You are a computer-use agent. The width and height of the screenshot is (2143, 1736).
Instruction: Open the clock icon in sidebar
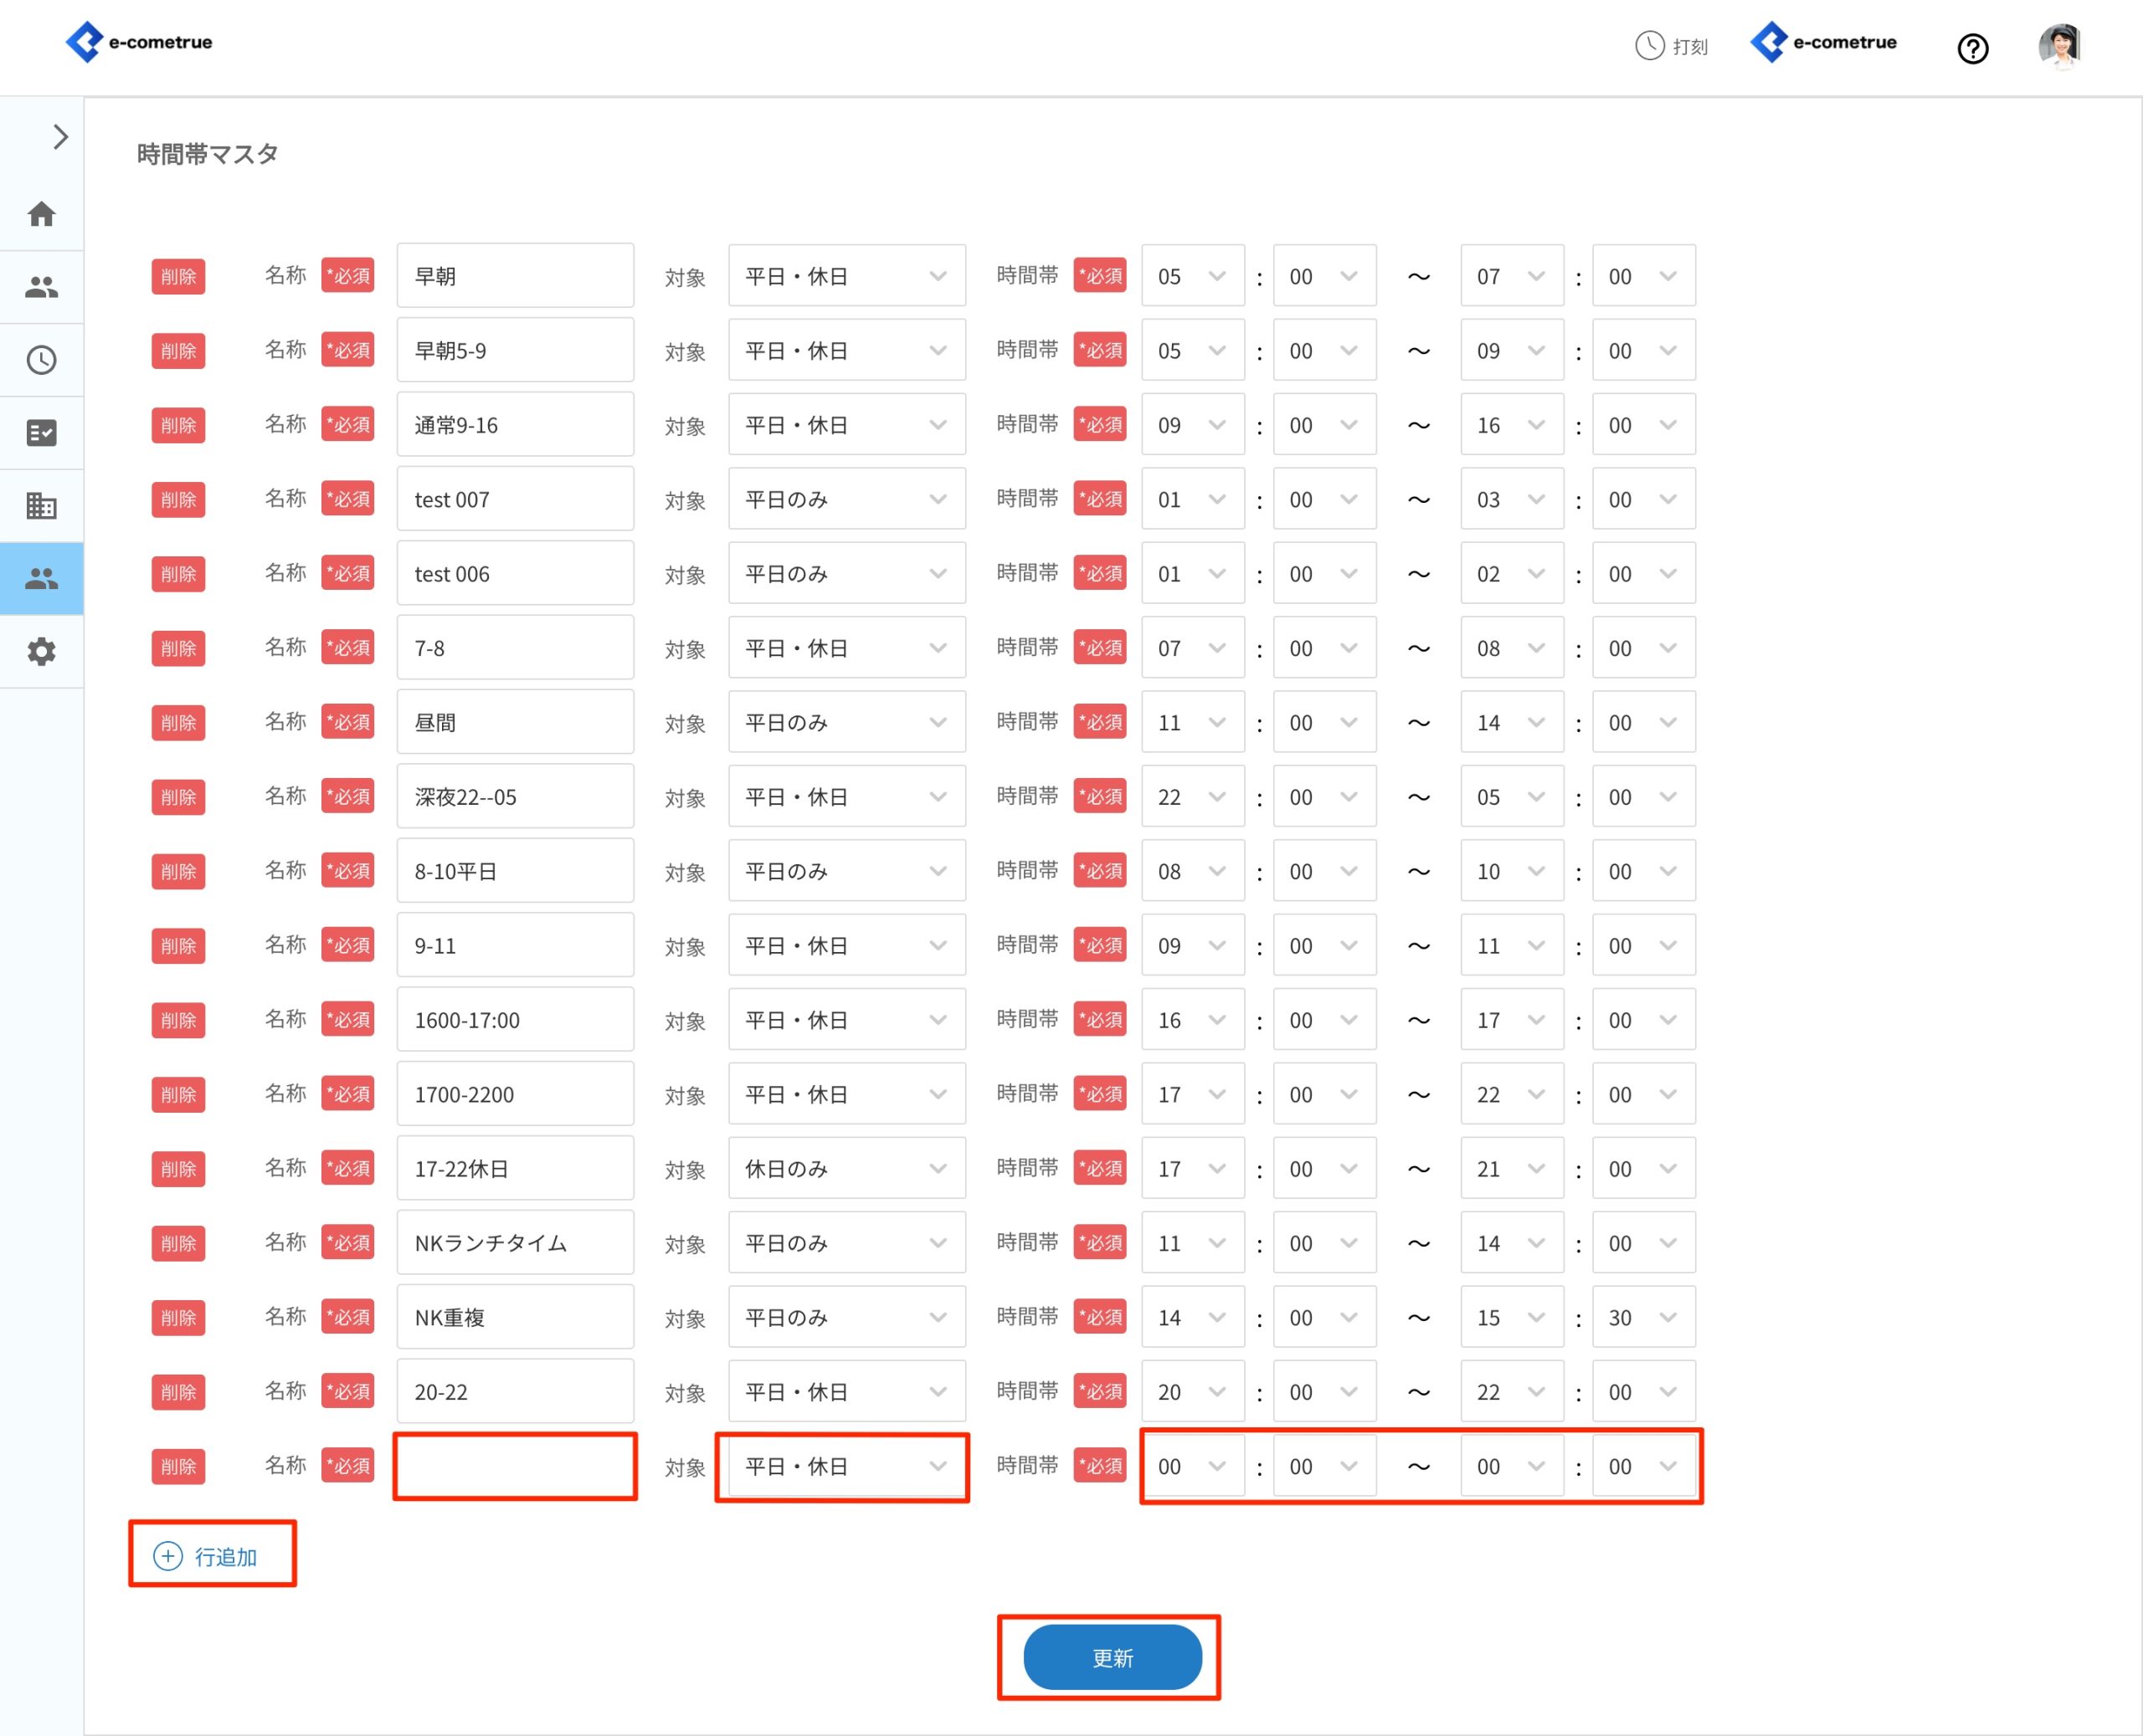pos(41,360)
